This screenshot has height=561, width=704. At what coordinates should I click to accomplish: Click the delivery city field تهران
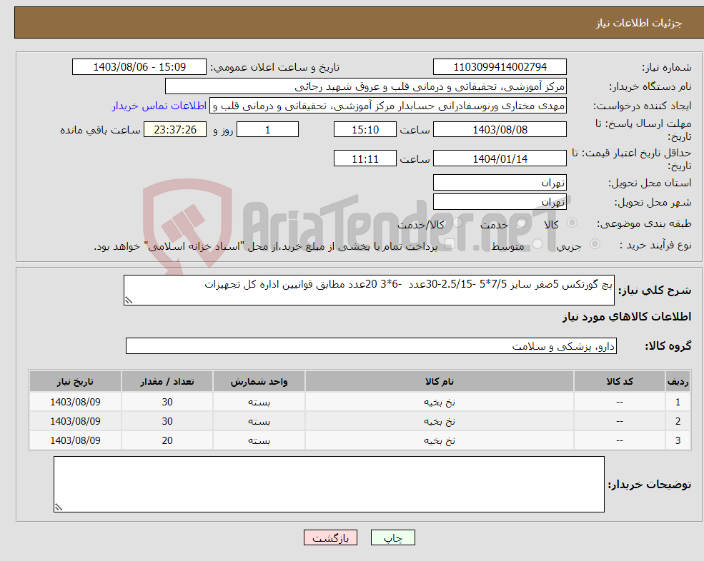pyautogui.click(x=500, y=202)
